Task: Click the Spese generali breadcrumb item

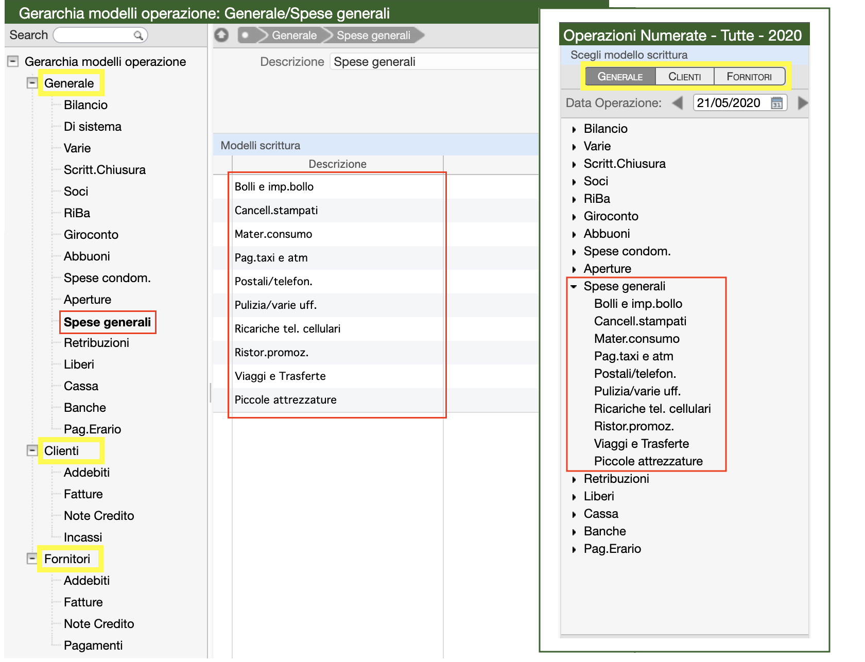Action: 374,35
